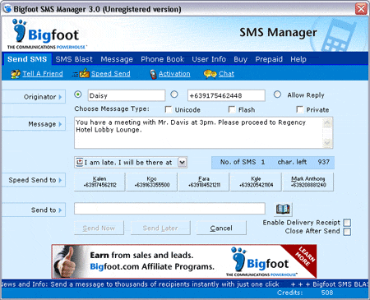Click the Send Now button

(x=99, y=228)
